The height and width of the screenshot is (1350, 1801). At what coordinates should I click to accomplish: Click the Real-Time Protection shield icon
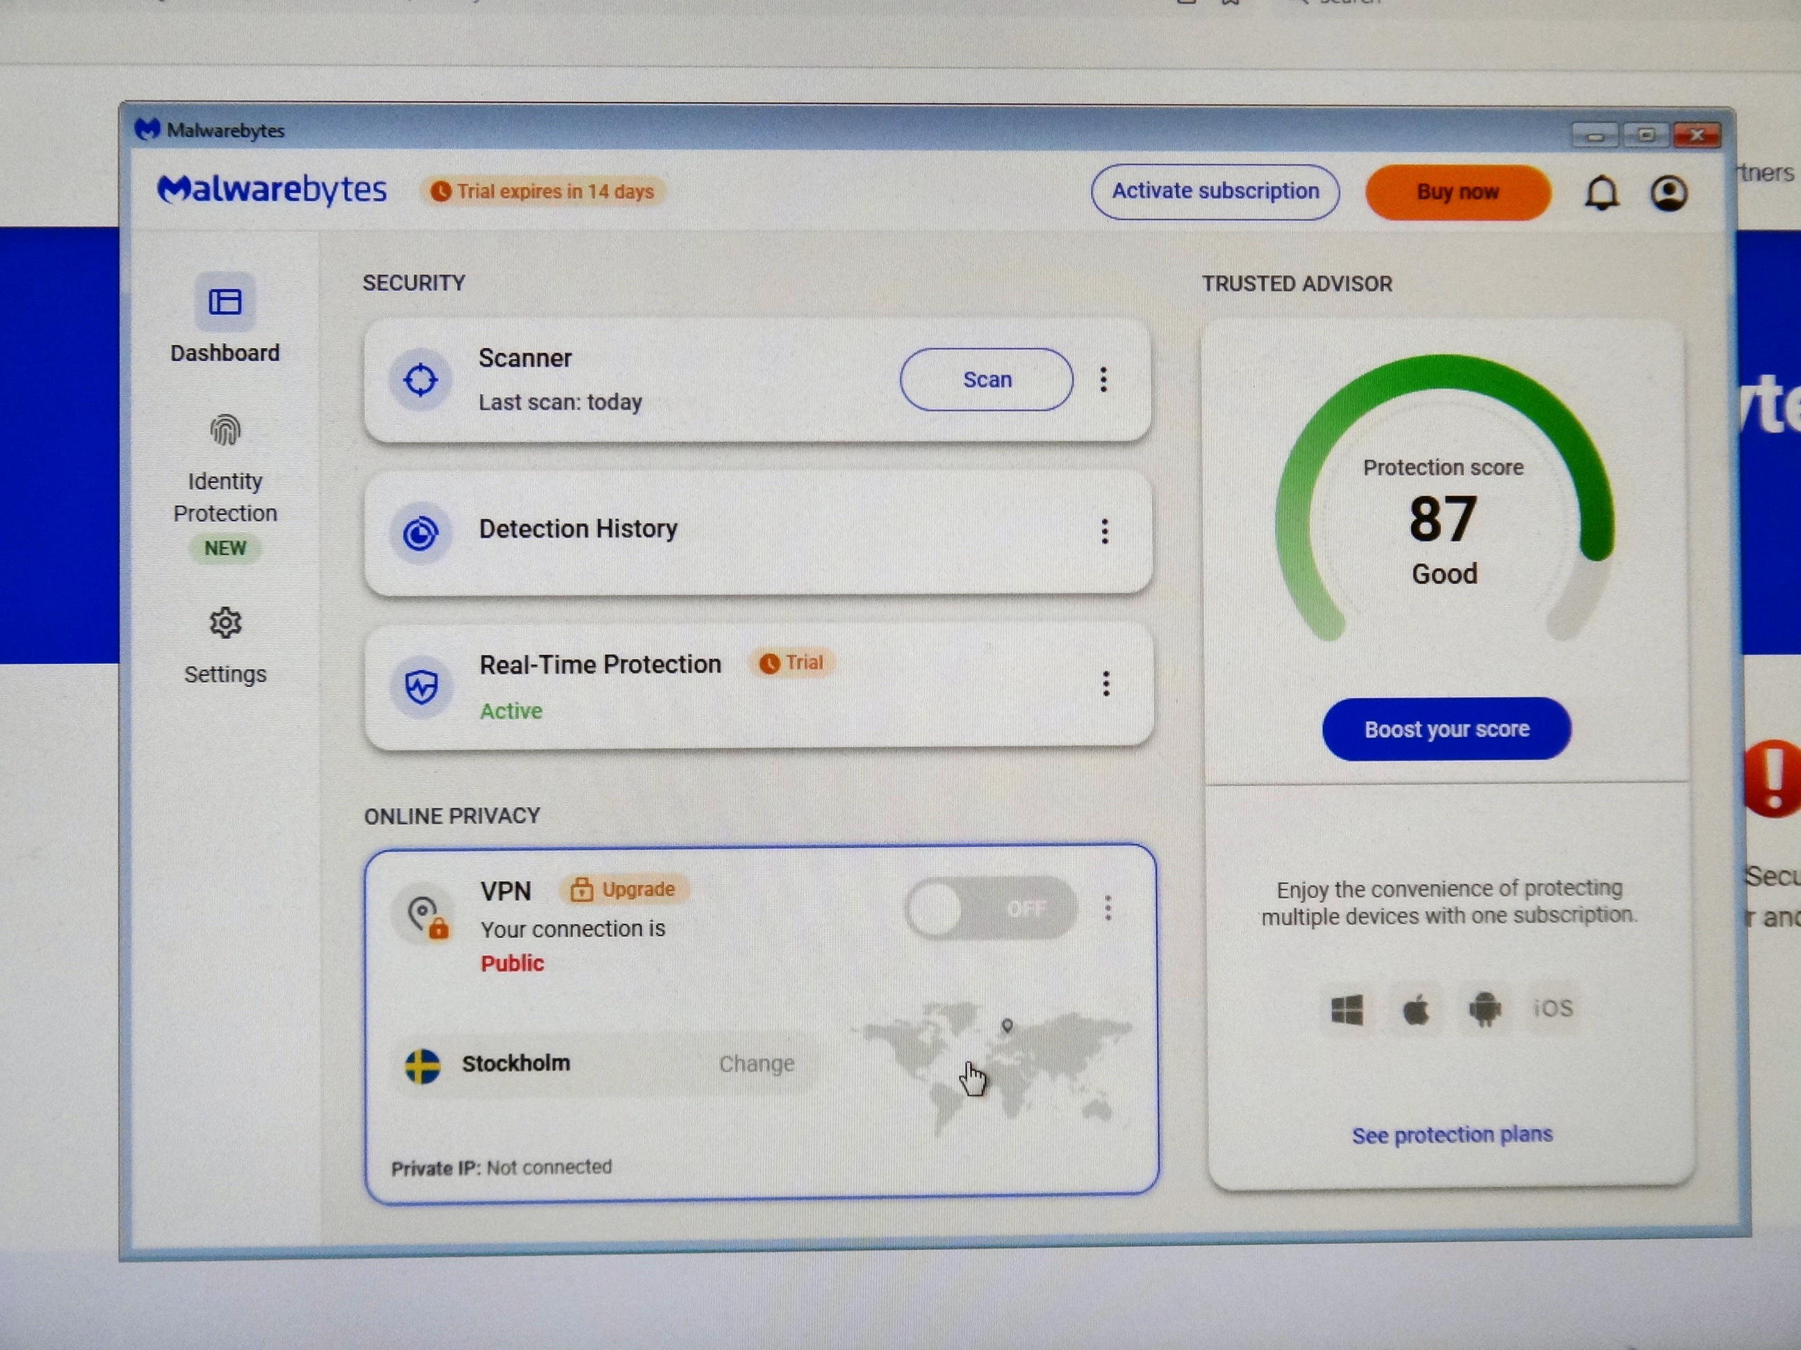[x=421, y=686]
